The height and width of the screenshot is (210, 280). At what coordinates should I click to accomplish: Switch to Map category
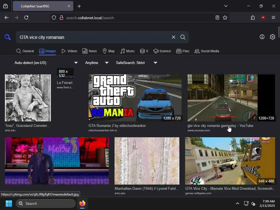tap(109, 51)
